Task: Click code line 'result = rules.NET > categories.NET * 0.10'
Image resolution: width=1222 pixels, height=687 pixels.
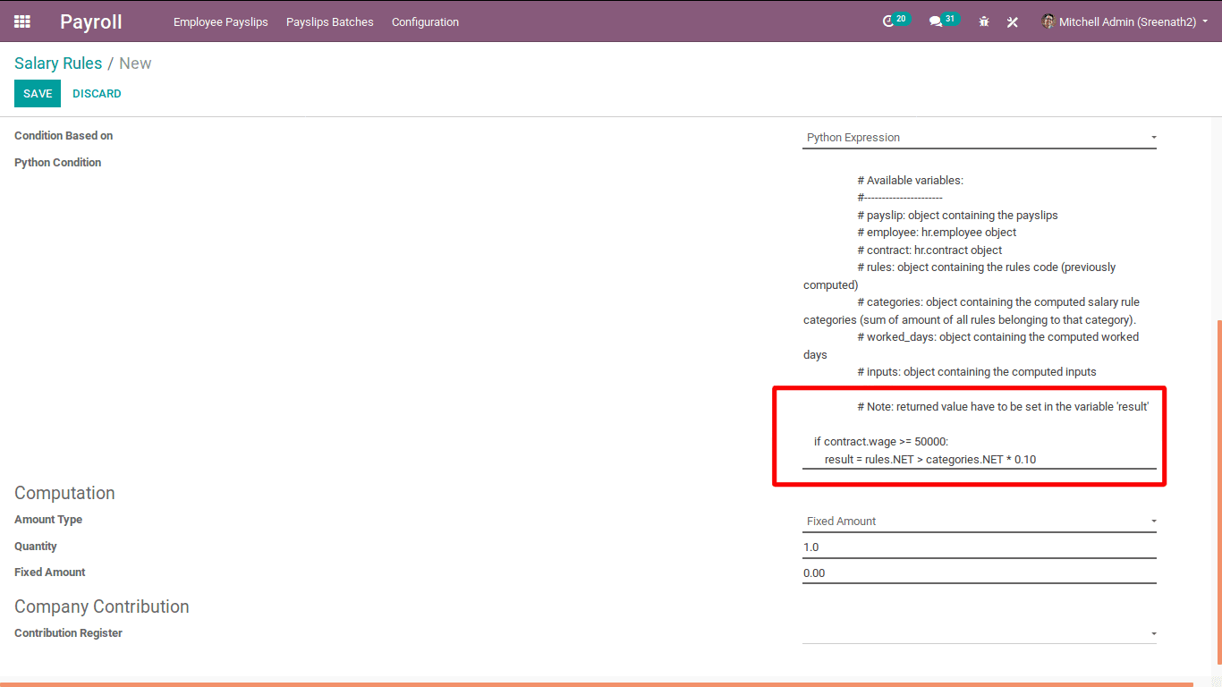Action: point(930,460)
